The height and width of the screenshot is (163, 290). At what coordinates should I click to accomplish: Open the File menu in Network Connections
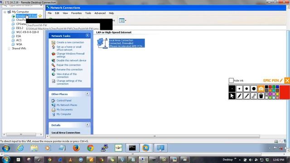click(50, 13)
